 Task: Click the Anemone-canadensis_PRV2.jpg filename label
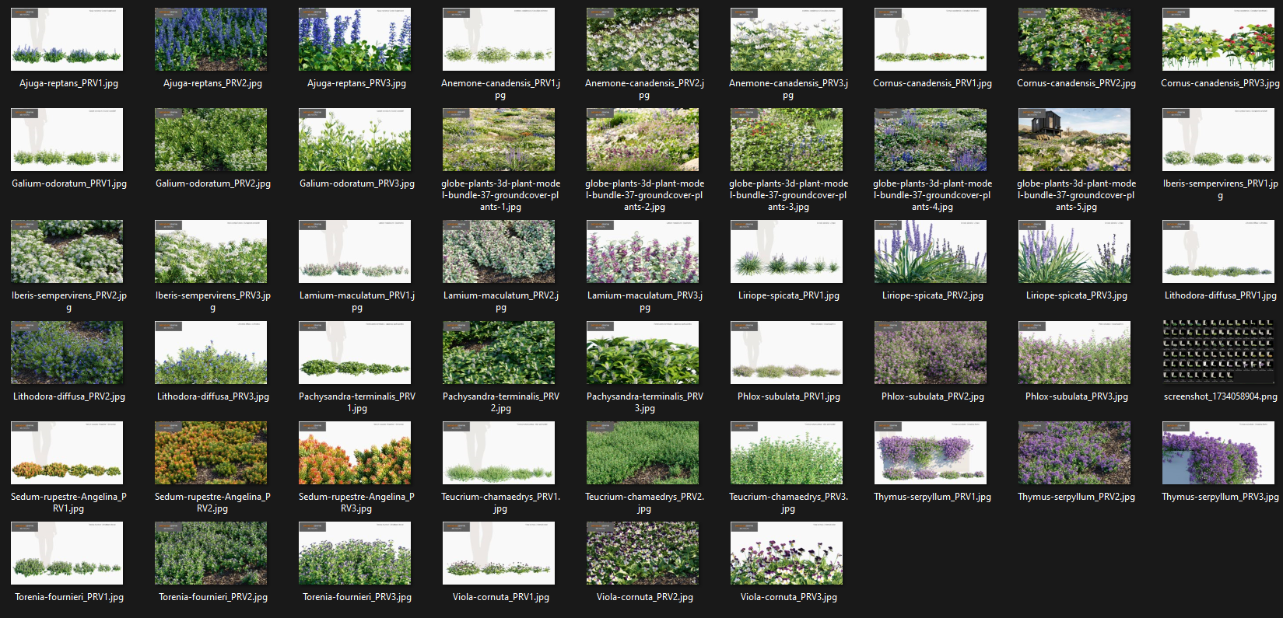click(x=644, y=89)
